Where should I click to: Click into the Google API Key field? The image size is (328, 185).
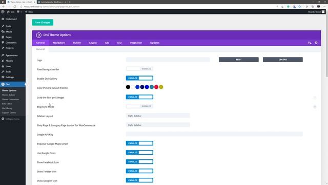click(214, 134)
